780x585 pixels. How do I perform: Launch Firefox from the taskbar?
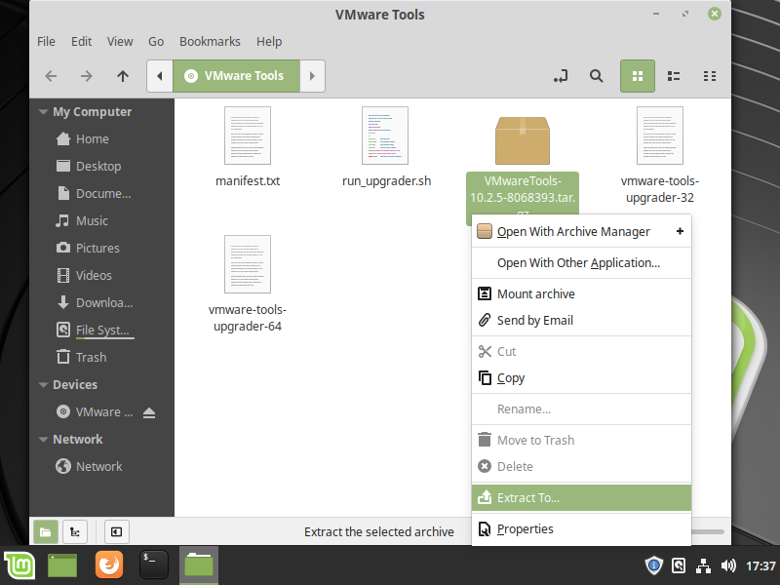point(109,565)
